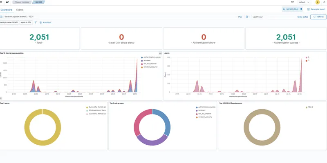Click the Add filter link
Viewport: 327px width, 163px height.
click(45, 22)
